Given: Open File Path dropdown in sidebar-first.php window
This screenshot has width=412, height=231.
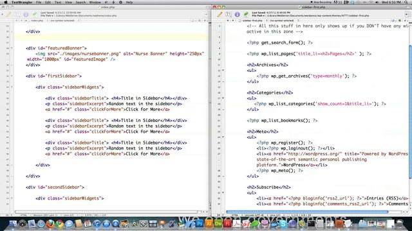Looking at the screenshot, I should 258,15.
